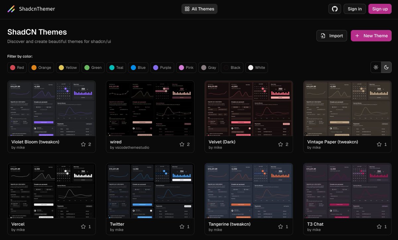This screenshot has width=398, height=240.
Task: Click the Sign in button
Action: click(x=355, y=9)
